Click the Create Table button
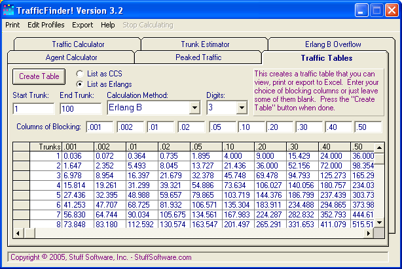 (x=39, y=76)
